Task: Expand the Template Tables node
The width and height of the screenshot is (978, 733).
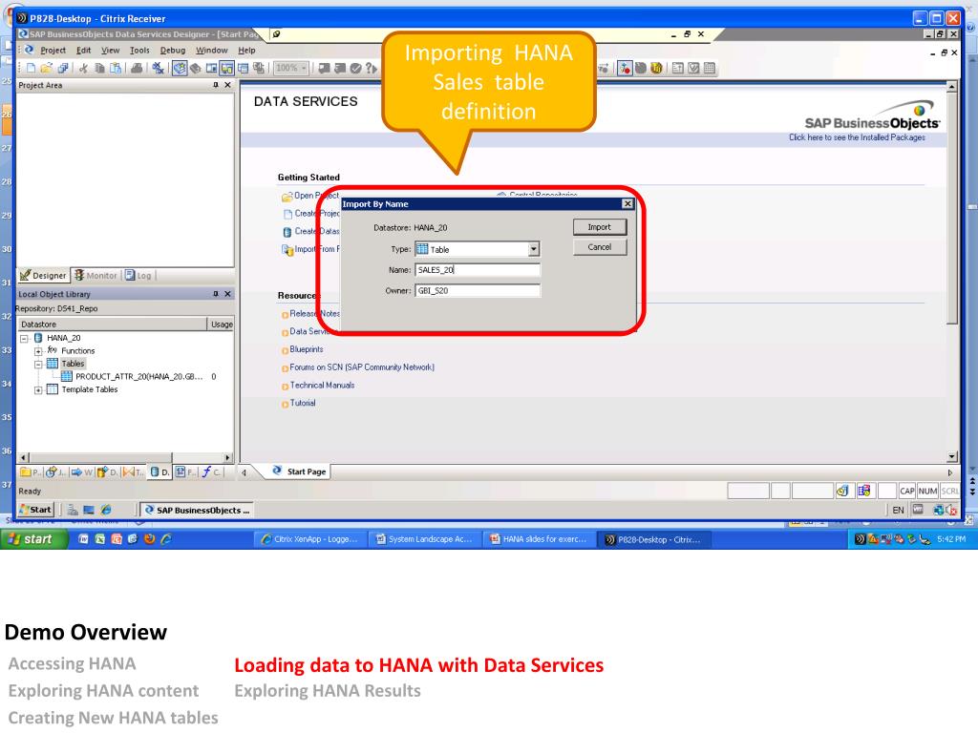Action: coord(38,390)
